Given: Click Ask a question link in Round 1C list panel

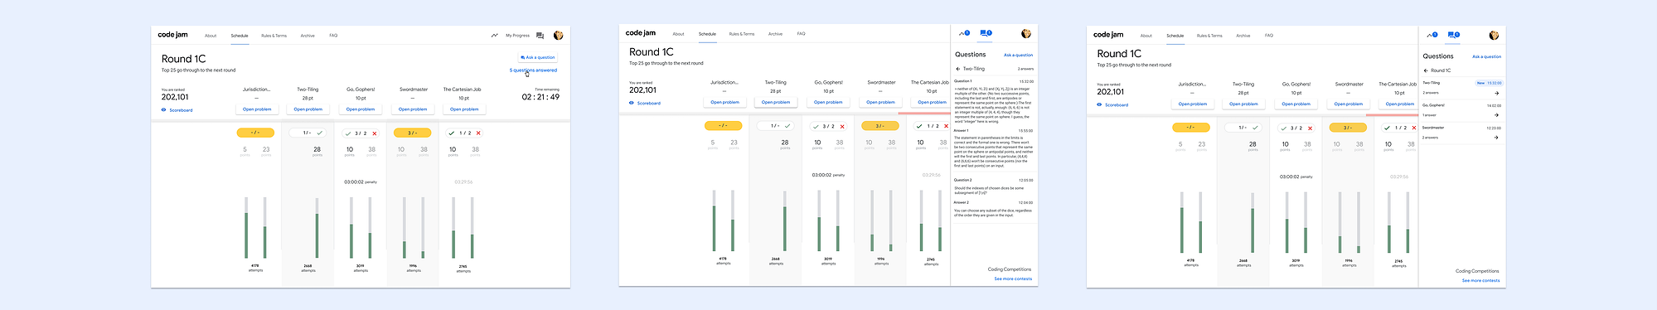Looking at the screenshot, I should click(1487, 56).
